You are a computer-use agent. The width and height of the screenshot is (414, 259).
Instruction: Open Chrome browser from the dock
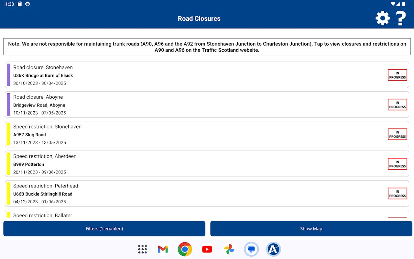(x=185, y=249)
